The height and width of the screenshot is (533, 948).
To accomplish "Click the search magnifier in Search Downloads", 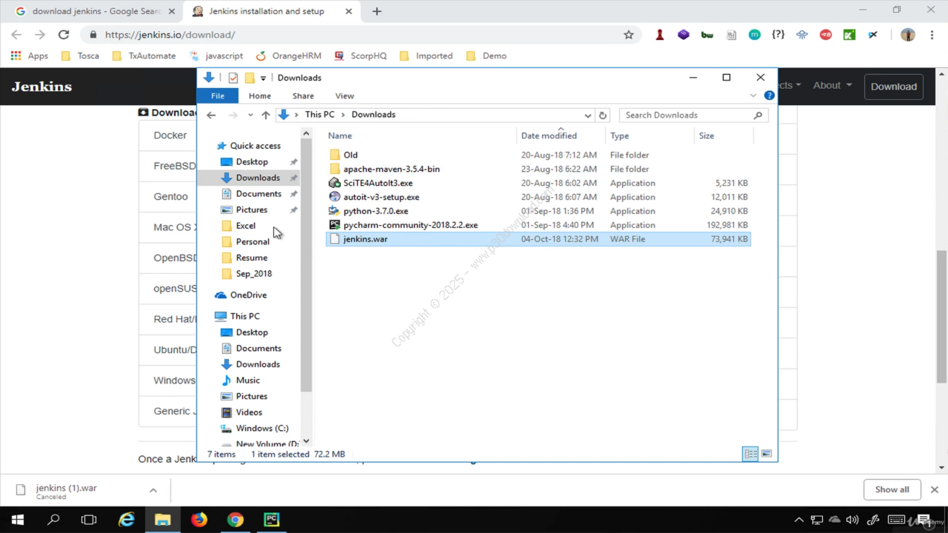I will [758, 115].
